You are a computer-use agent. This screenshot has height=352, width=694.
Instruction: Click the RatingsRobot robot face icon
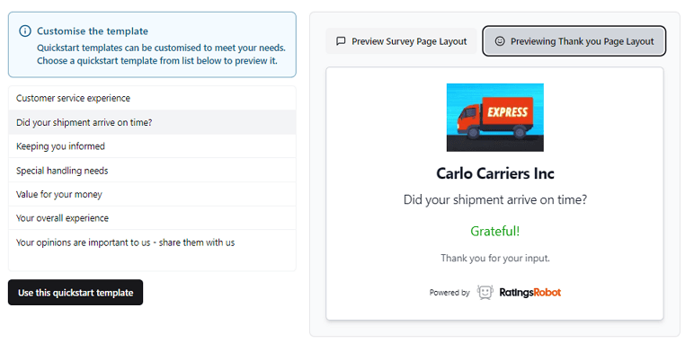(x=485, y=293)
